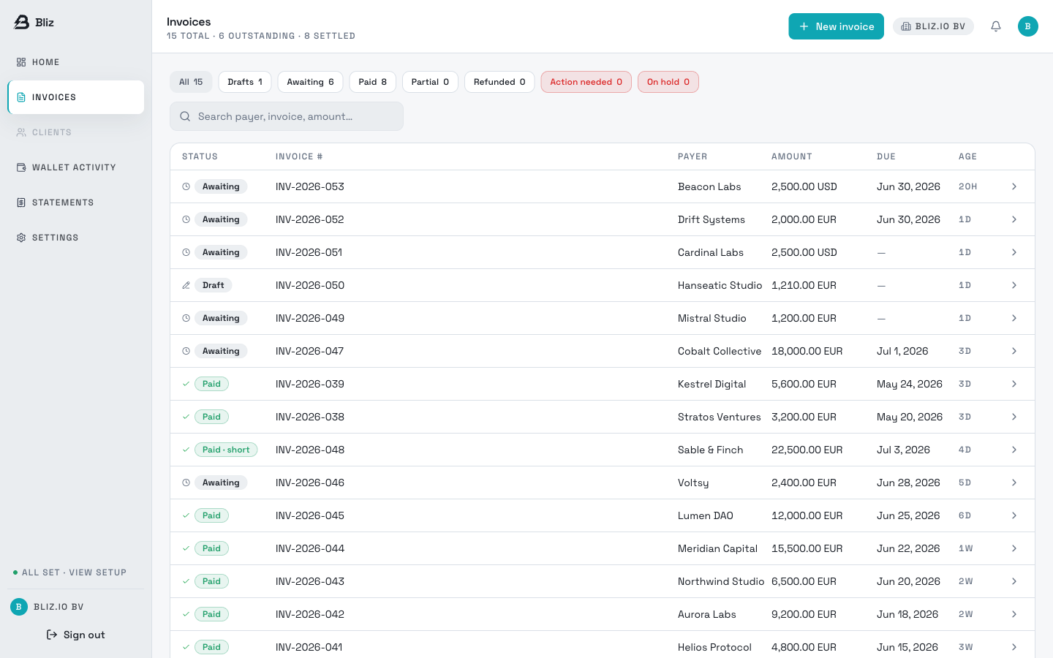Screen dimensions: 1053x658
Task: Click the AGE column header
Action: pos(968,156)
